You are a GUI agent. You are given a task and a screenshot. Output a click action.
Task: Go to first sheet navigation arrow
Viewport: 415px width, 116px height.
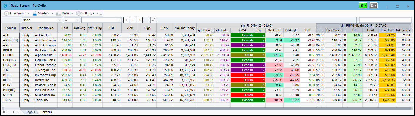4,112
